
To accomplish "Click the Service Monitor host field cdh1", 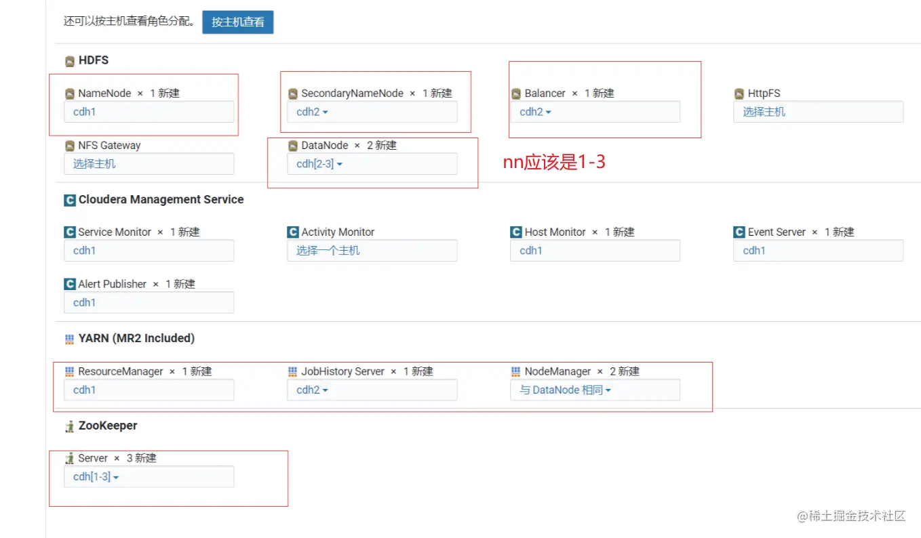I will (x=149, y=251).
